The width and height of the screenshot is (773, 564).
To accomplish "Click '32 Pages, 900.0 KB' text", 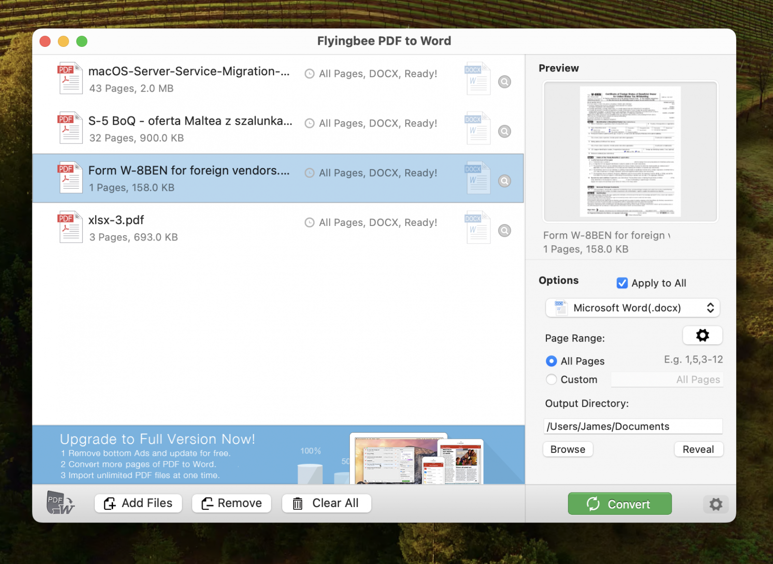I will 137,138.
